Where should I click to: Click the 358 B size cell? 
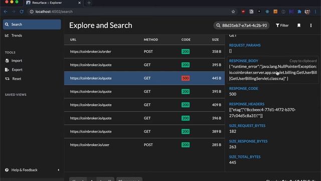[217, 51]
